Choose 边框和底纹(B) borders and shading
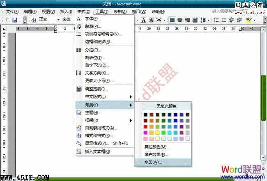Viewport: 267px width, 181px height. click(x=105, y=42)
